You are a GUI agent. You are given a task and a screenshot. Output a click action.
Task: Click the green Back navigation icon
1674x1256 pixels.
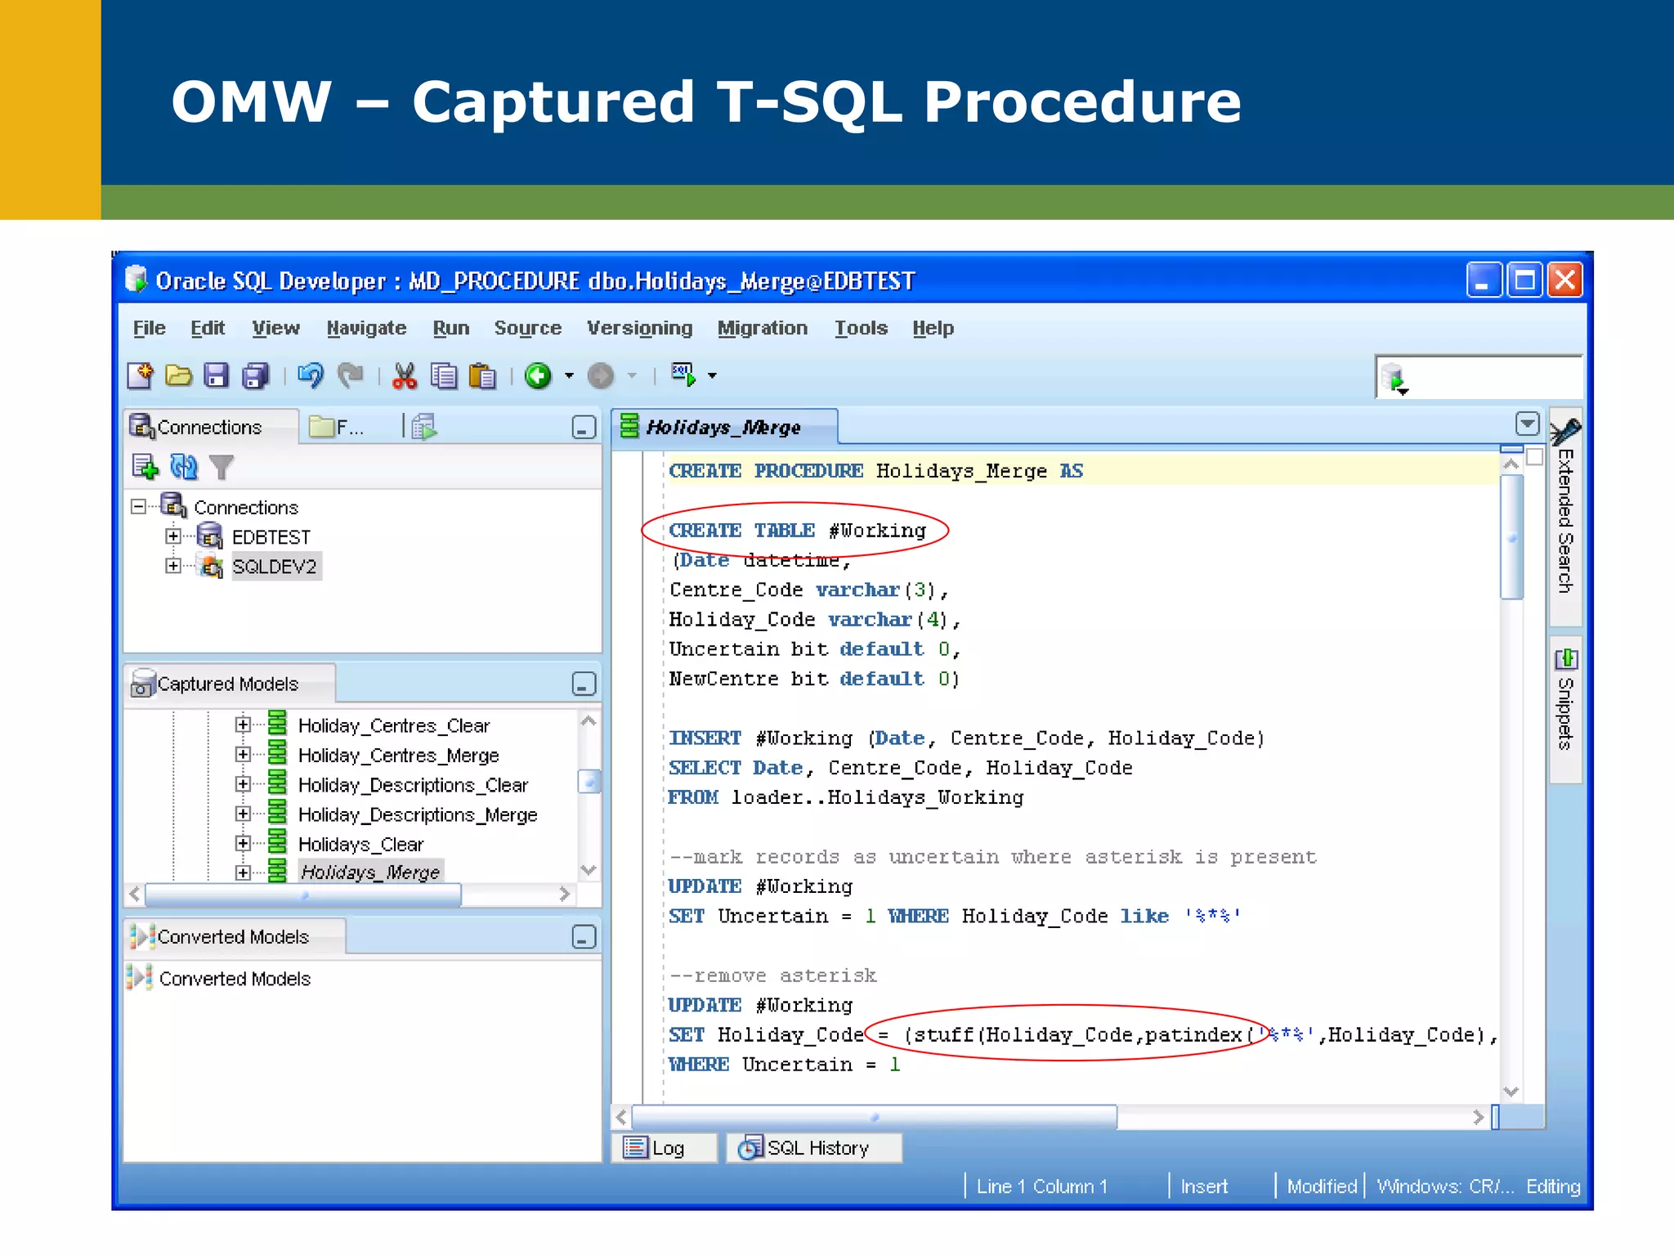[x=538, y=376]
